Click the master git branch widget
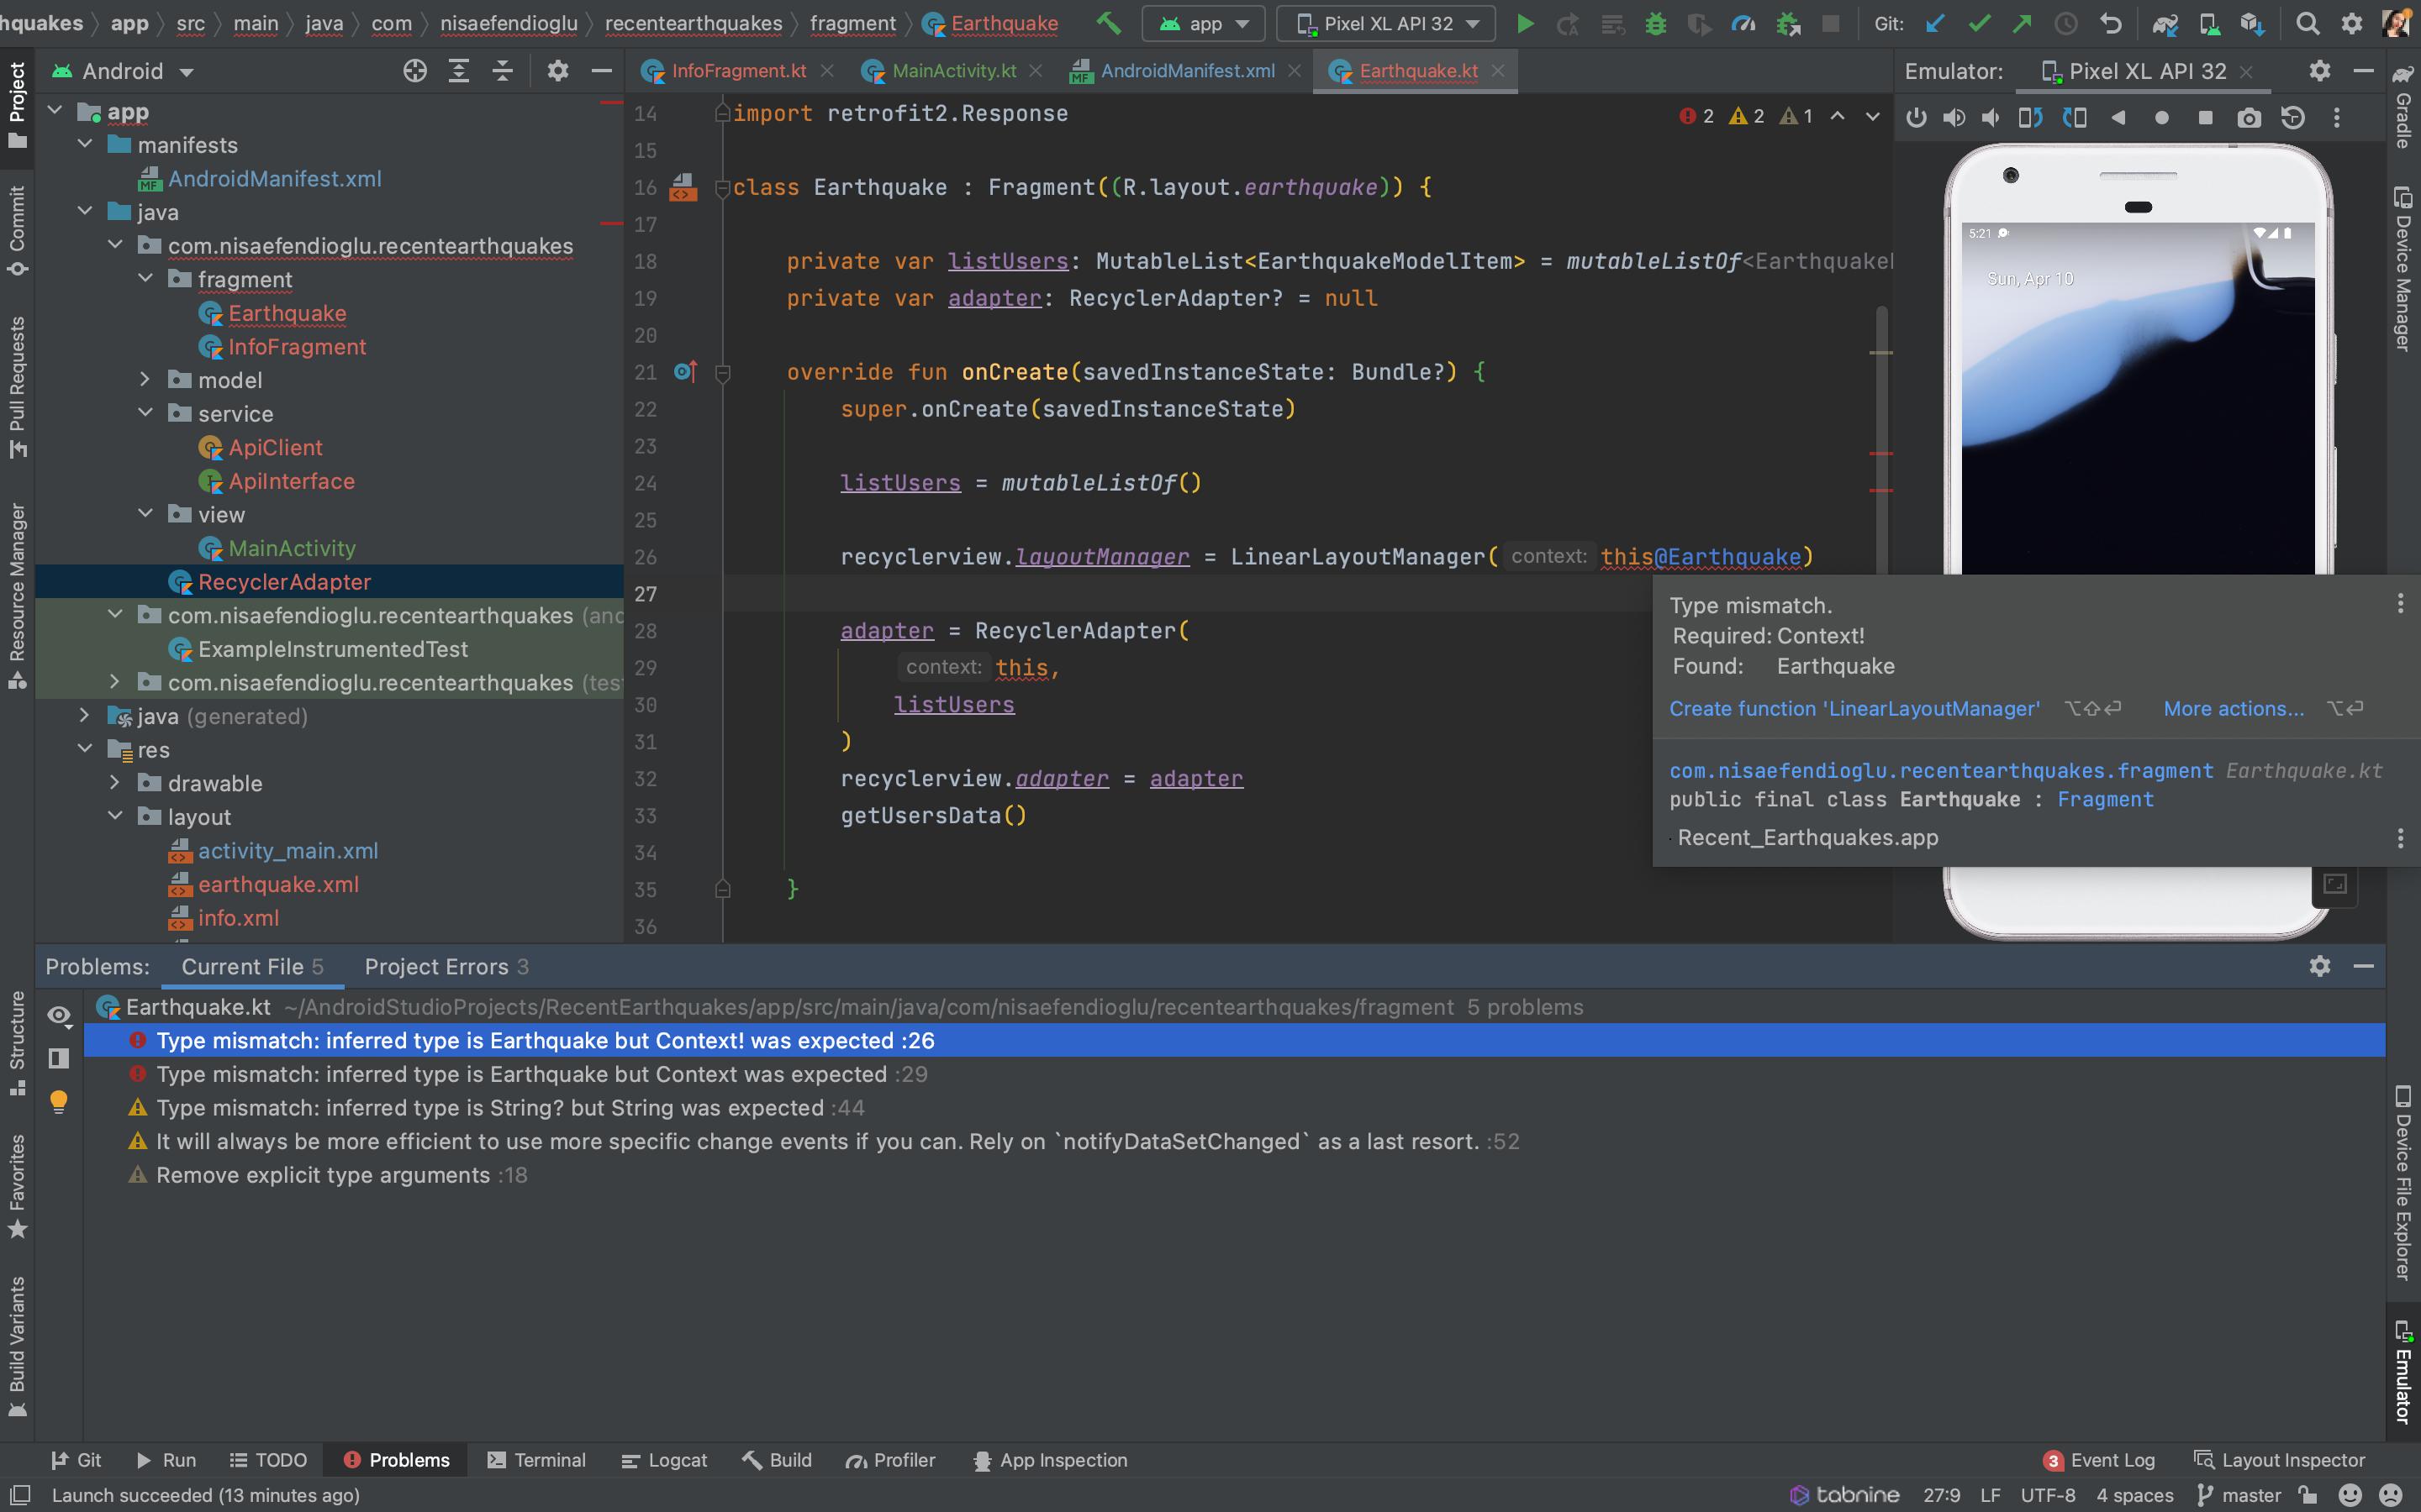This screenshot has height=1512, width=2421. tap(2240, 1495)
